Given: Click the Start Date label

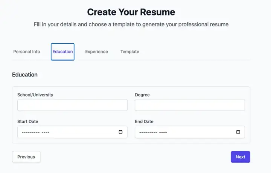Looking at the screenshot, I should (27, 121).
